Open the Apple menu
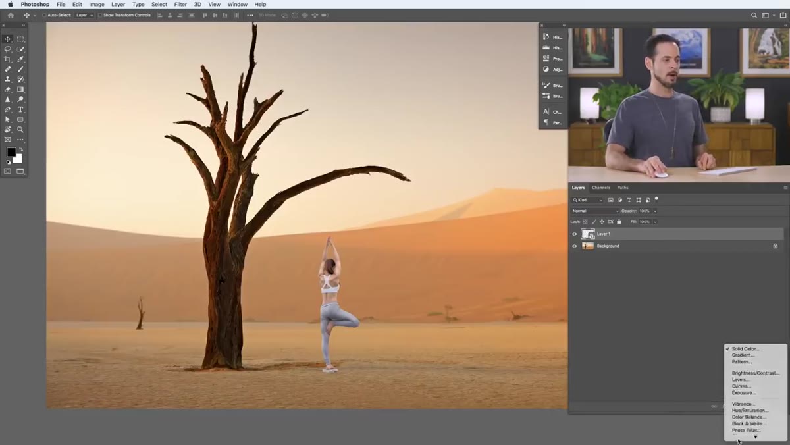The image size is (790, 445). [x=10, y=4]
